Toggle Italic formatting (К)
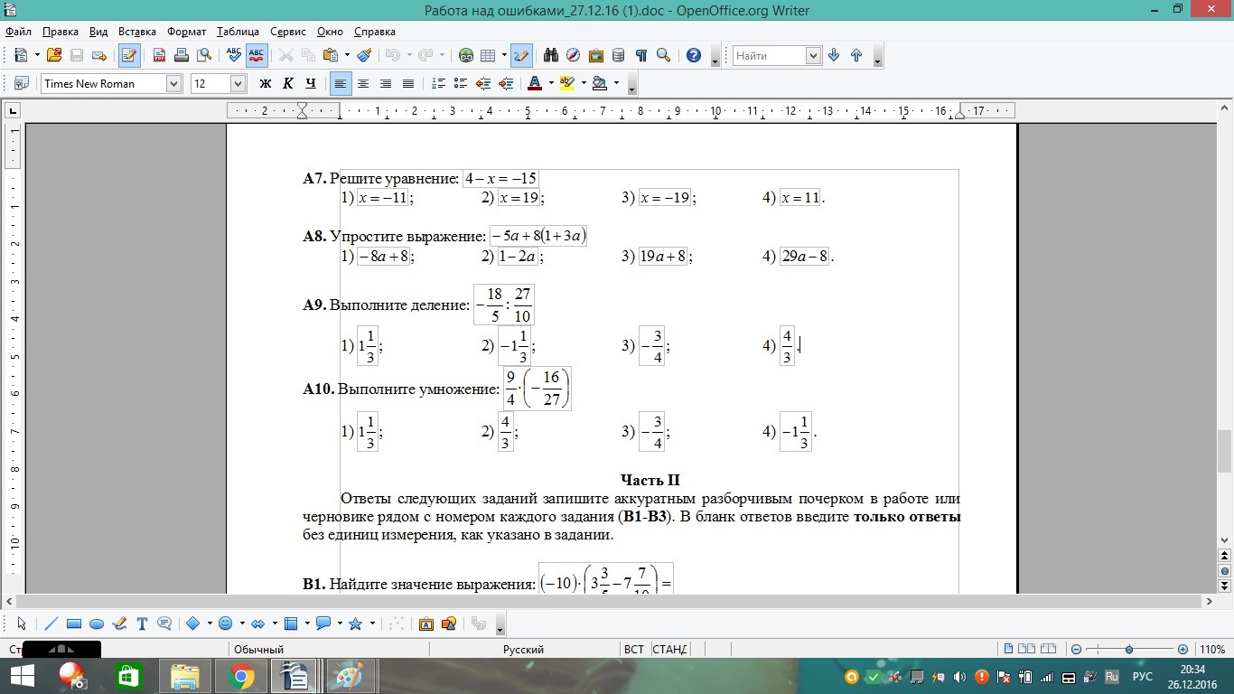1234x694 pixels. point(288,83)
